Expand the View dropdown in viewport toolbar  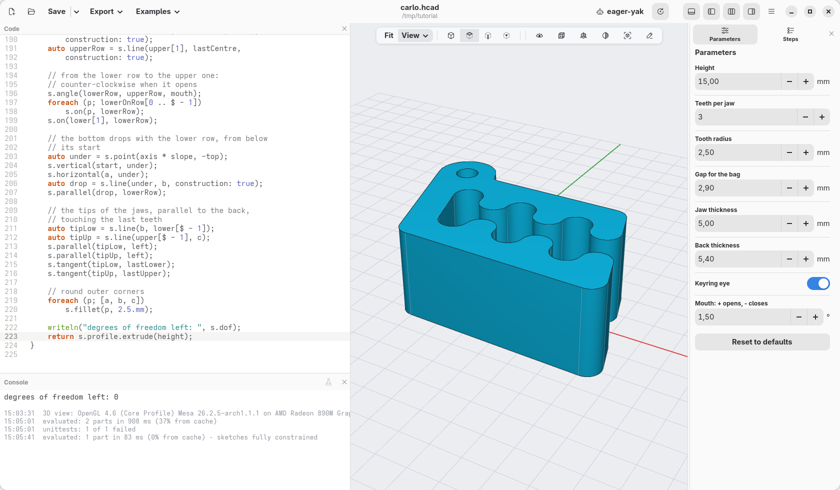click(x=415, y=35)
